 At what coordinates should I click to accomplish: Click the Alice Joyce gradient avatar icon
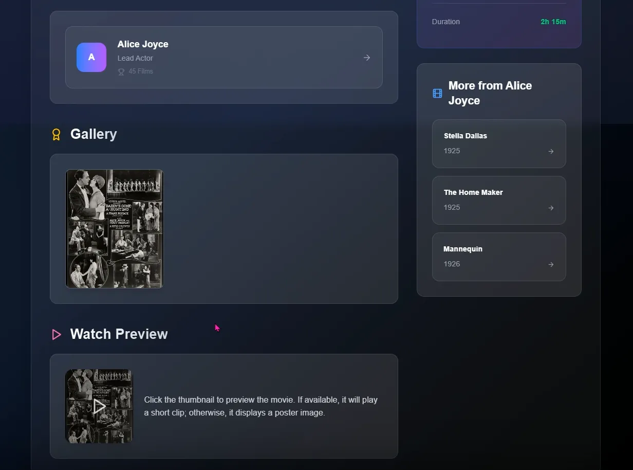[x=91, y=57]
